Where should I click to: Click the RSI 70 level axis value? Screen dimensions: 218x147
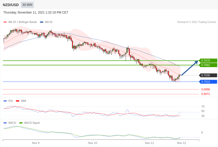click(203, 106)
